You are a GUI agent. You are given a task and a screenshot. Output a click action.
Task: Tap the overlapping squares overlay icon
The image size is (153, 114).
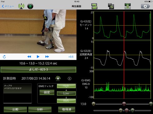tap(111, 6)
